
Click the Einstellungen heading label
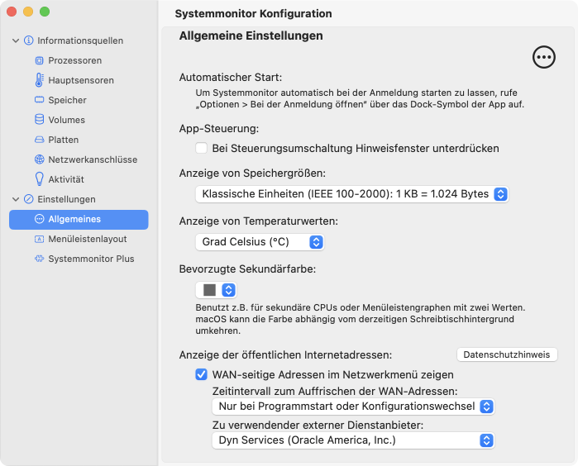pyautogui.click(x=66, y=199)
